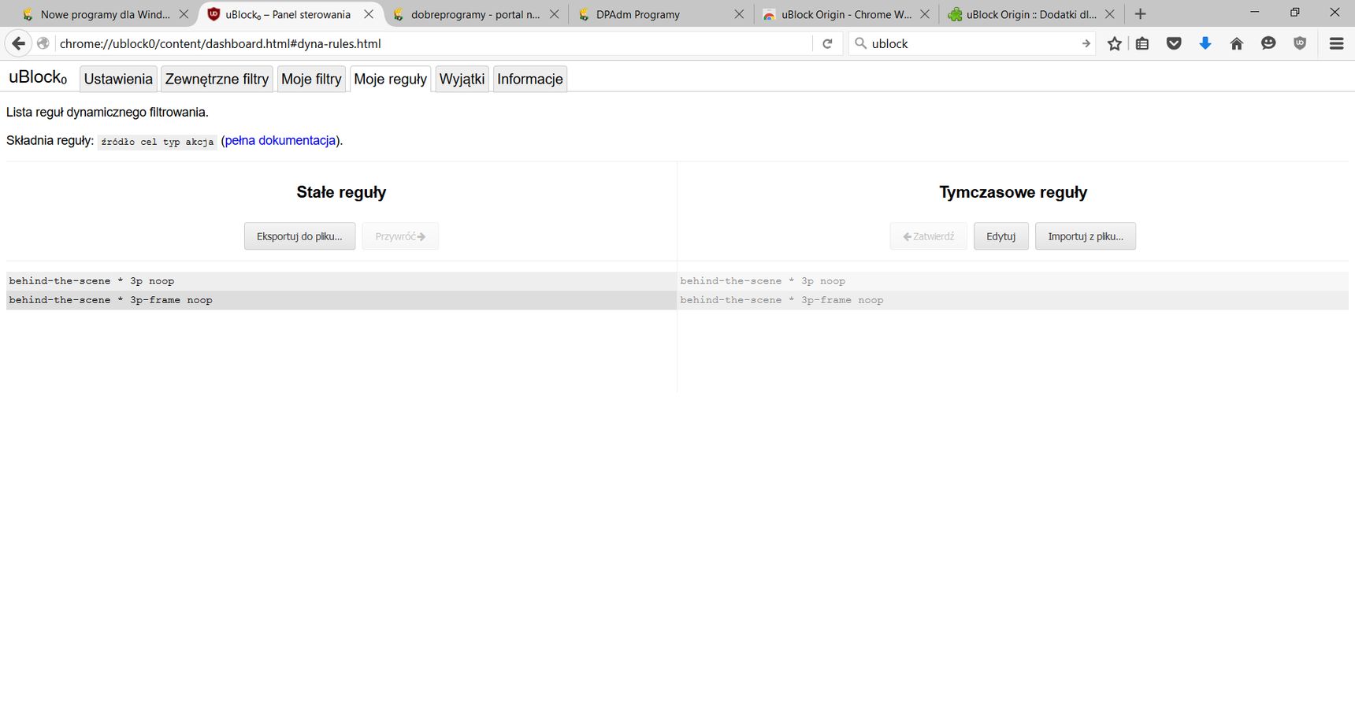Open the Informacje tab

530,79
